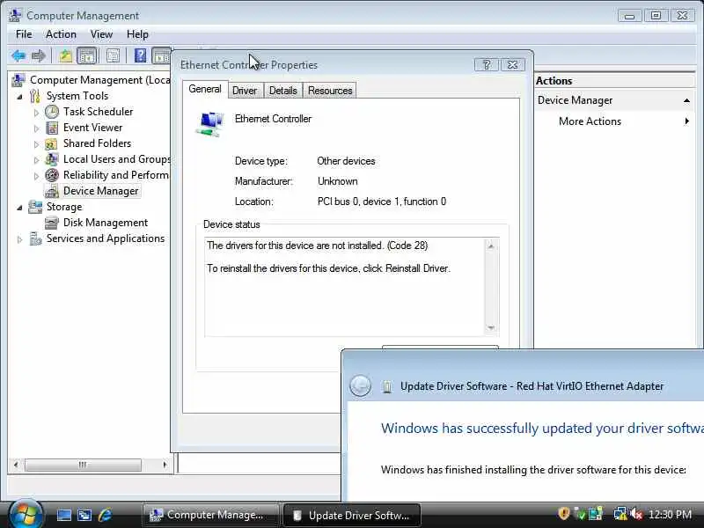Screen dimensions: 704x528
Task: Click the Services and Applications icon
Action: (x=35, y=238)
